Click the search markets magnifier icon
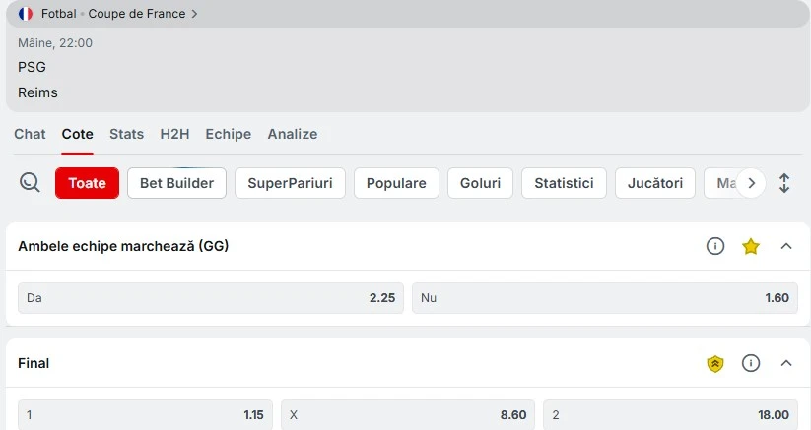 click(x=30, y=182)
